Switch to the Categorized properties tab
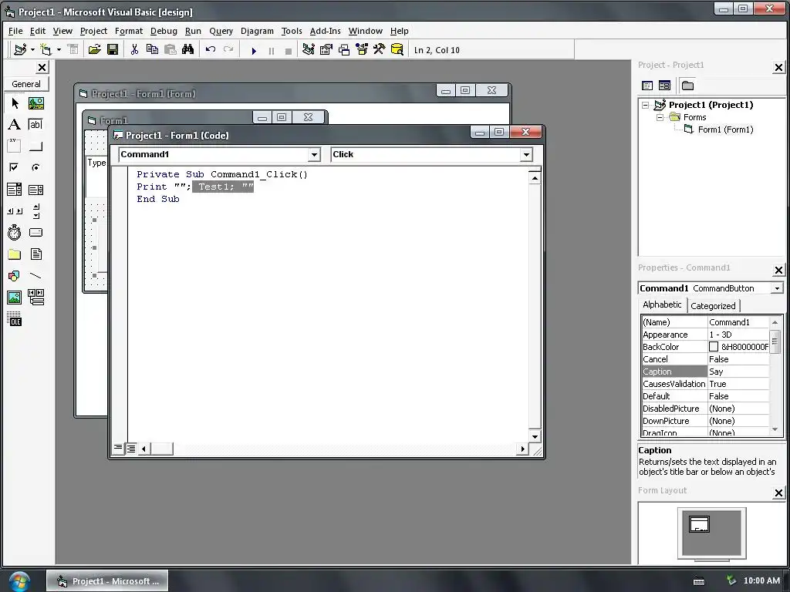Viewport: 790px width, 592px height. pos(713,305)
